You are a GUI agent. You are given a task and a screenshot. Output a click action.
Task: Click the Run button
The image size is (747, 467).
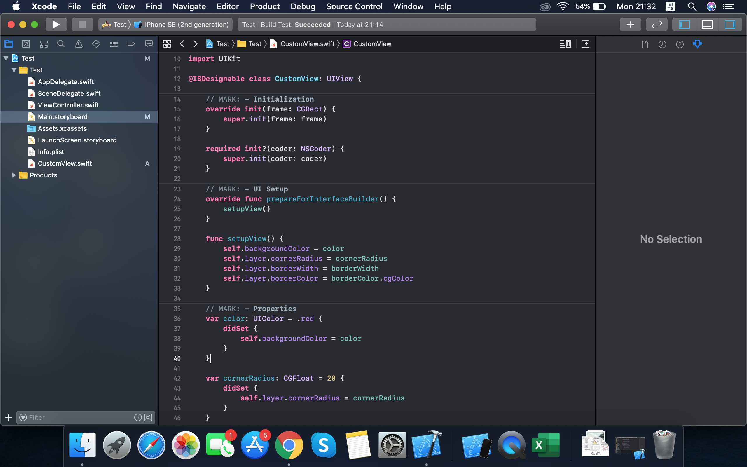56,25
